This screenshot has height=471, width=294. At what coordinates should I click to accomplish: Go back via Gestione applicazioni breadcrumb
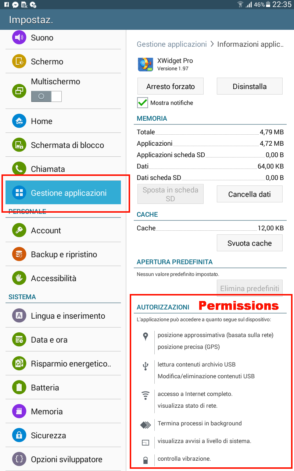pyautogui.click(x=172, y=44)
